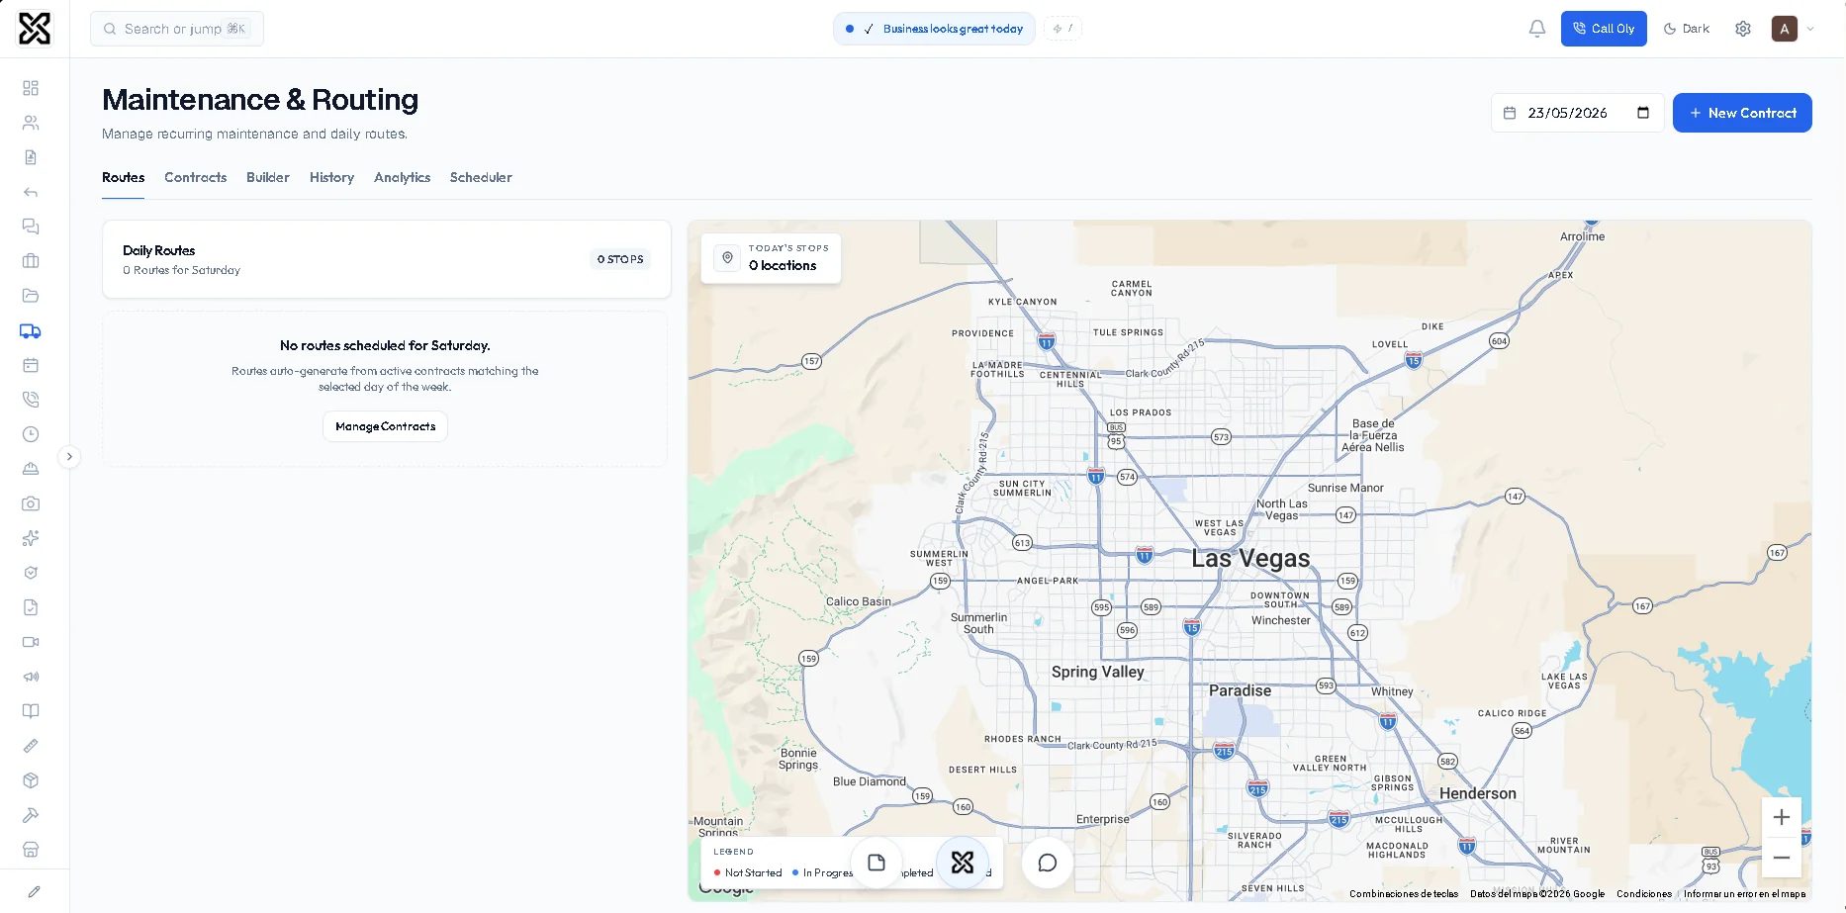Open the dashboard grid icon in sidebar
This screenshot has height=913, width=1846.
(31, 88)
